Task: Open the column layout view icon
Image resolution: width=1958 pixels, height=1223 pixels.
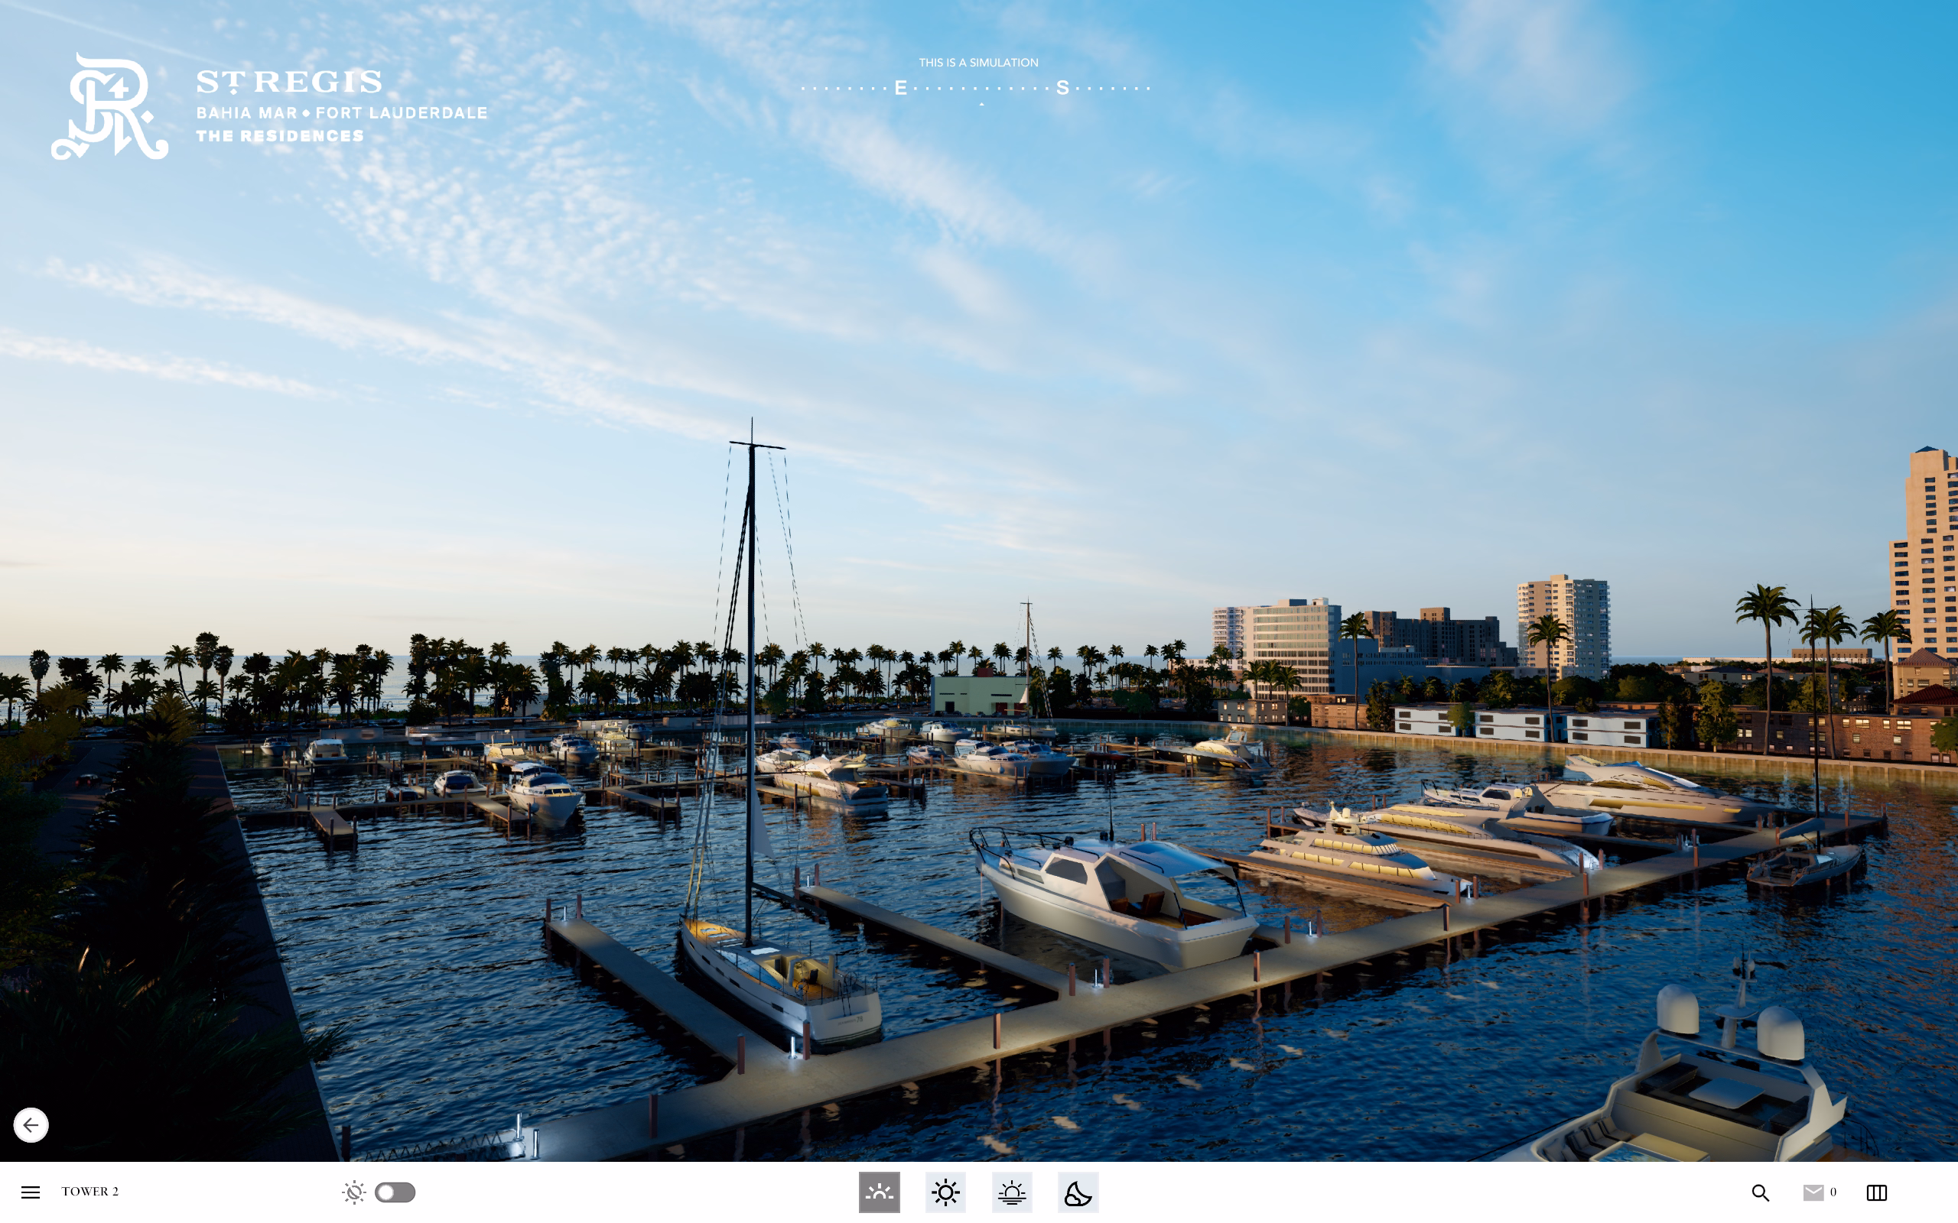Action: pyautogui.click(x=1876, y=1192)
